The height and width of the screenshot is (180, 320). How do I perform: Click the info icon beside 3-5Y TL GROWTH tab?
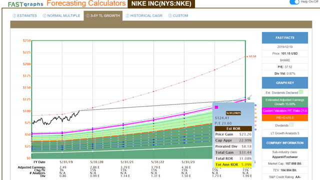coord(88,15)
